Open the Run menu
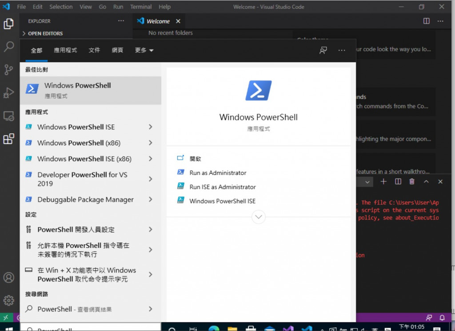 click(118, 7)
